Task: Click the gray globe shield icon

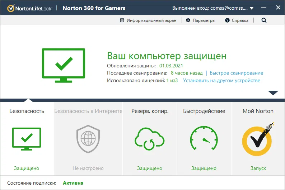Action: (x=88, y=139)
